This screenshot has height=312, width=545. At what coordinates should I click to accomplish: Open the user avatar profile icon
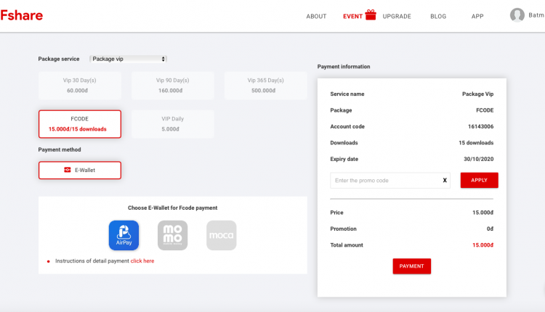[517, 15]
